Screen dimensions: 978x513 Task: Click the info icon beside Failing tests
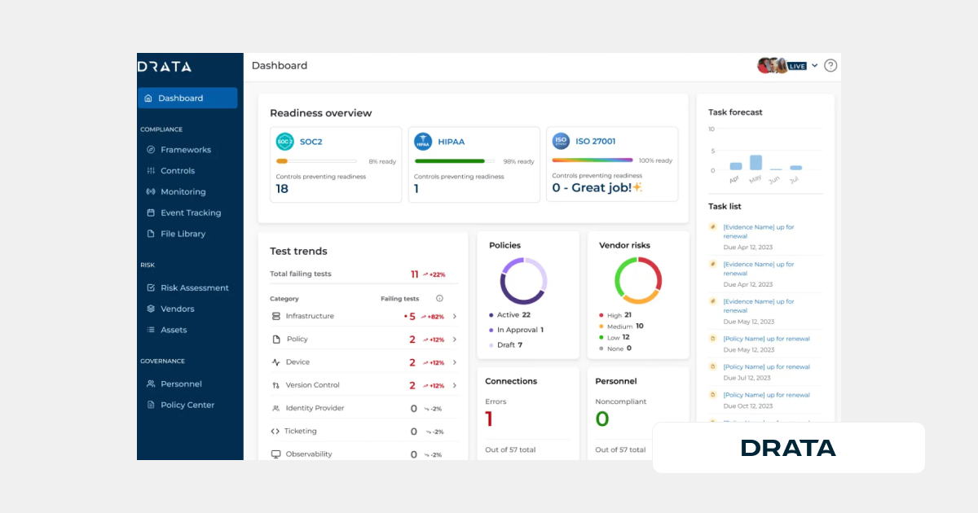pos(439,299)
